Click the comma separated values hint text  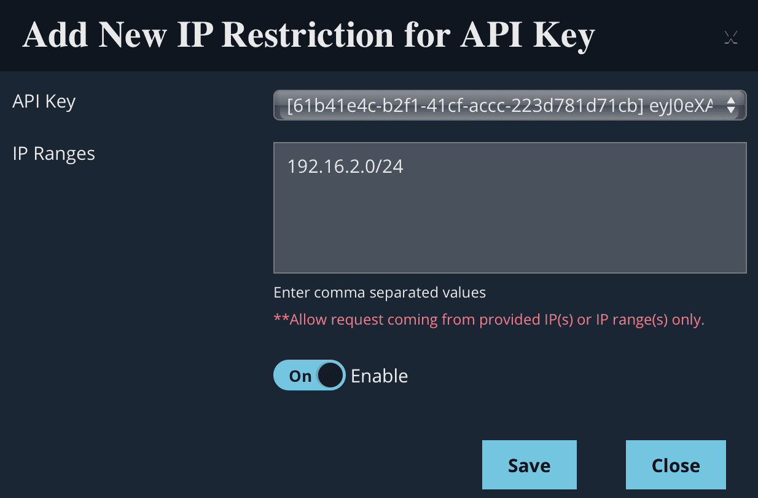380,293
